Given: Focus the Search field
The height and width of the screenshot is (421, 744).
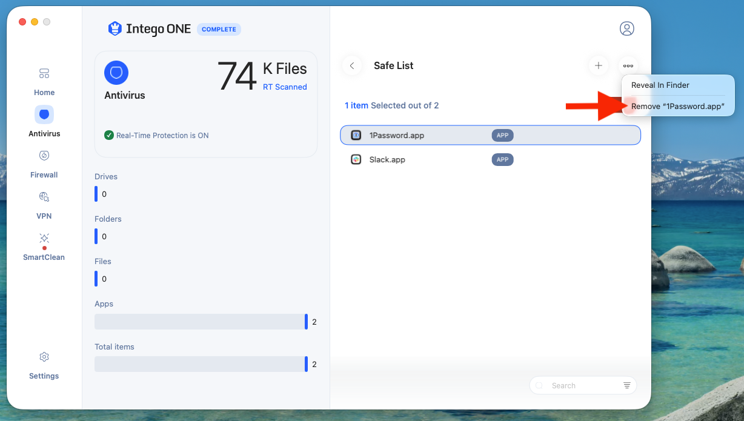Looking at the screenshot, I should click(583, 385).
